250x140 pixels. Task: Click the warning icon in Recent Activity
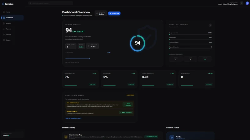tap(66, 137)
